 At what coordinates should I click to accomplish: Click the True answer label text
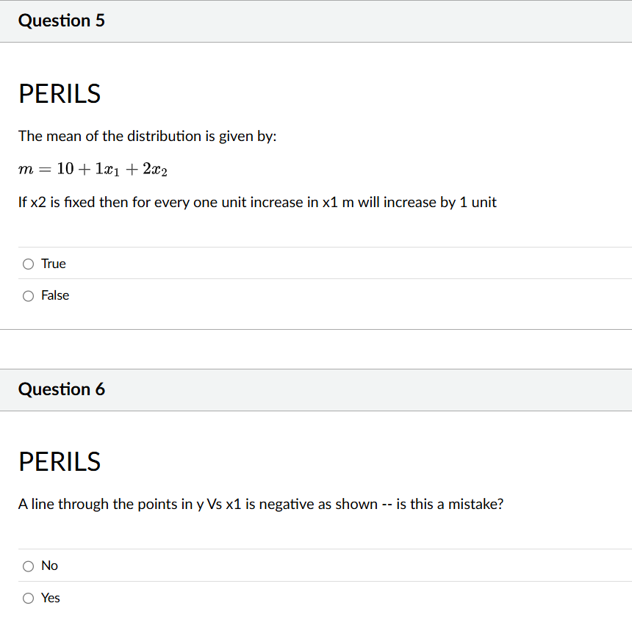[x=53, y=263]
